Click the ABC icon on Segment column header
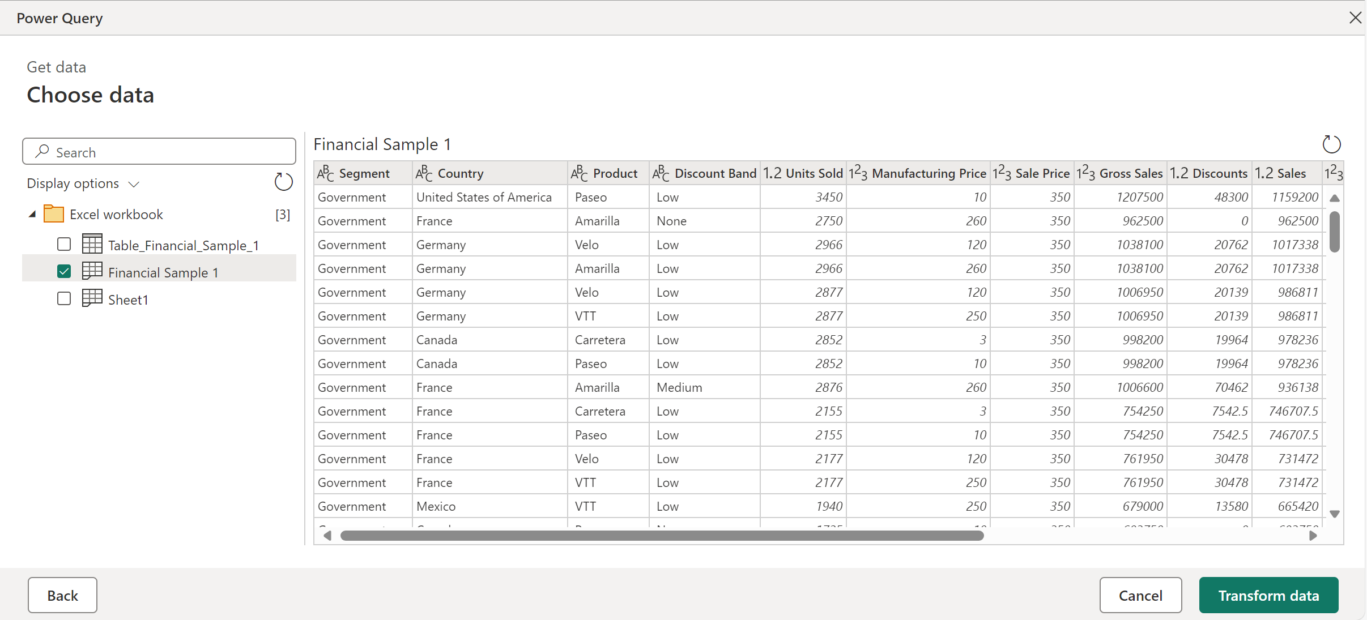 pyautogui.click(x=329, y=173)
